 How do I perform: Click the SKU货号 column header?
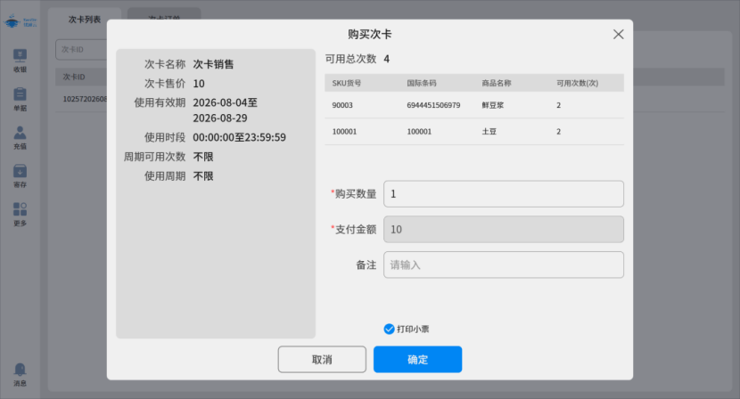pyautogui.click(x=347, y=83)
